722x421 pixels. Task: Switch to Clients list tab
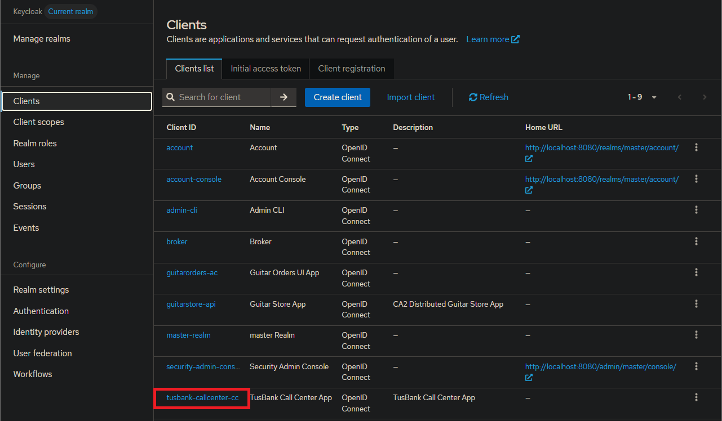[x=194, y=69]
